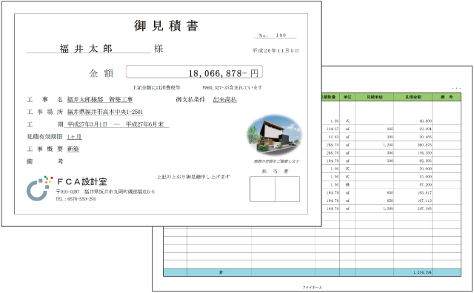Viewport: 474px width, 293px height.
Task: Click the FCA設計室 circular logo icon
Action: (39, 188)
